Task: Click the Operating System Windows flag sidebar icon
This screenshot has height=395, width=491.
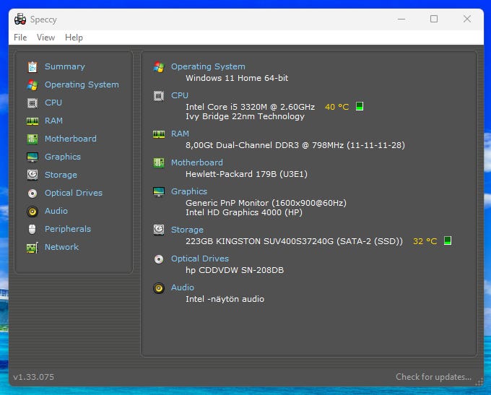Action: 32,85
